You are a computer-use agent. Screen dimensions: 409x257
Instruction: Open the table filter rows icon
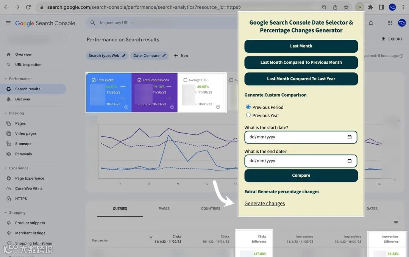[396, 223]
